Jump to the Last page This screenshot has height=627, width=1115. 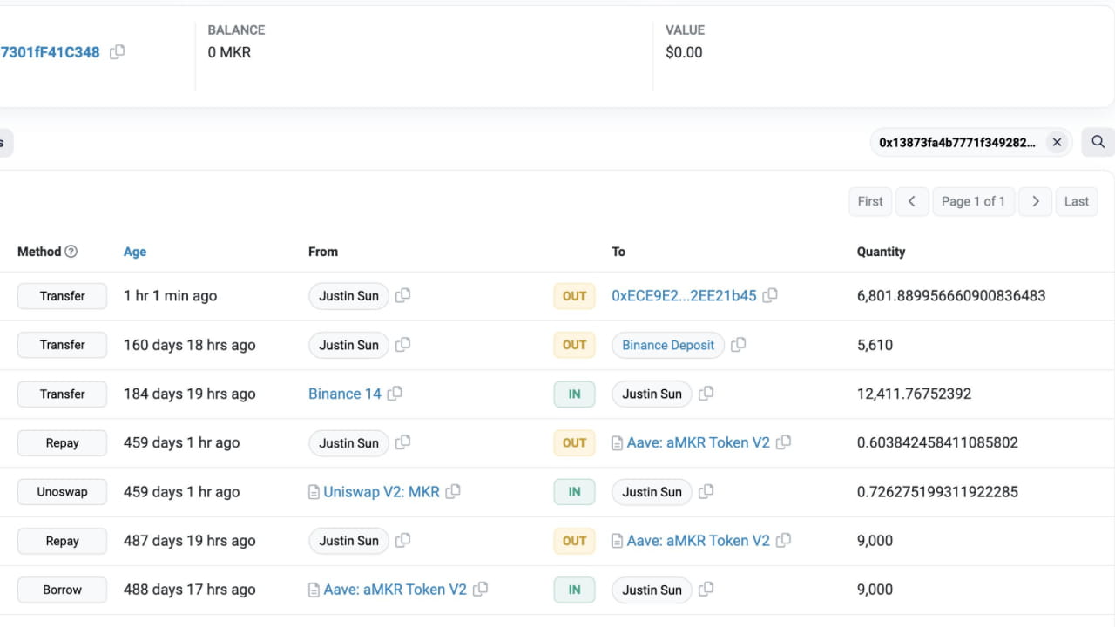(1077, 201)
